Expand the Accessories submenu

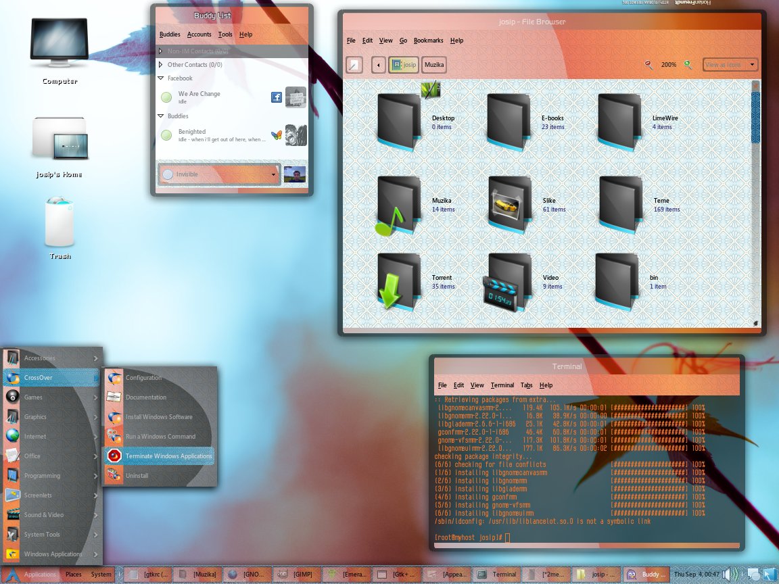(51, 358)
